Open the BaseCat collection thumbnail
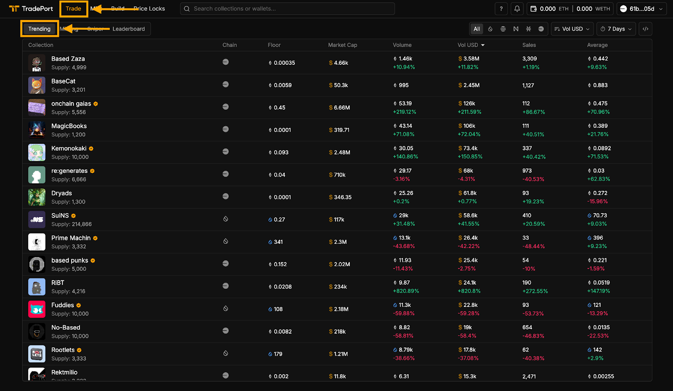The width and height of the screenshot is (673, 391). tap(37, 85)
